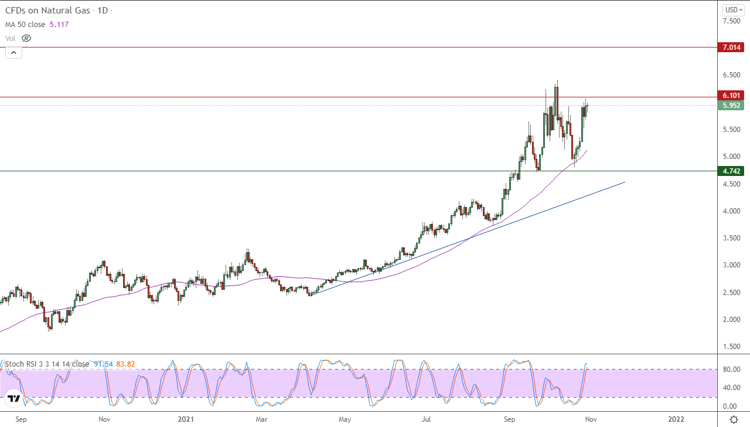
Task: Click the TradingView logo
Action: pyautogui.click(x=14, y=399)
